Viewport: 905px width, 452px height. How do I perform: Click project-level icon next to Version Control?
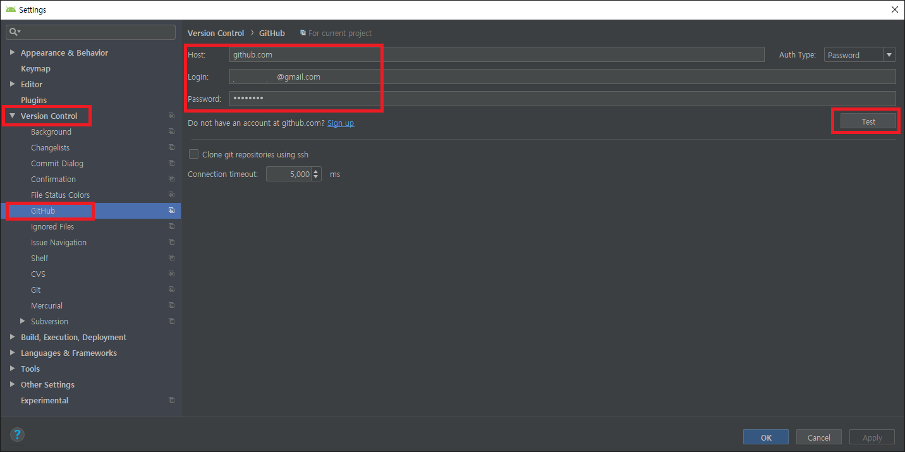click(x=171, y=116)
